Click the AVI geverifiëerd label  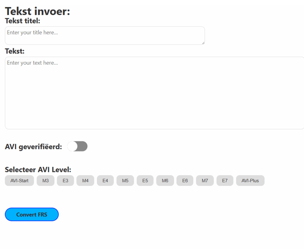33,147
